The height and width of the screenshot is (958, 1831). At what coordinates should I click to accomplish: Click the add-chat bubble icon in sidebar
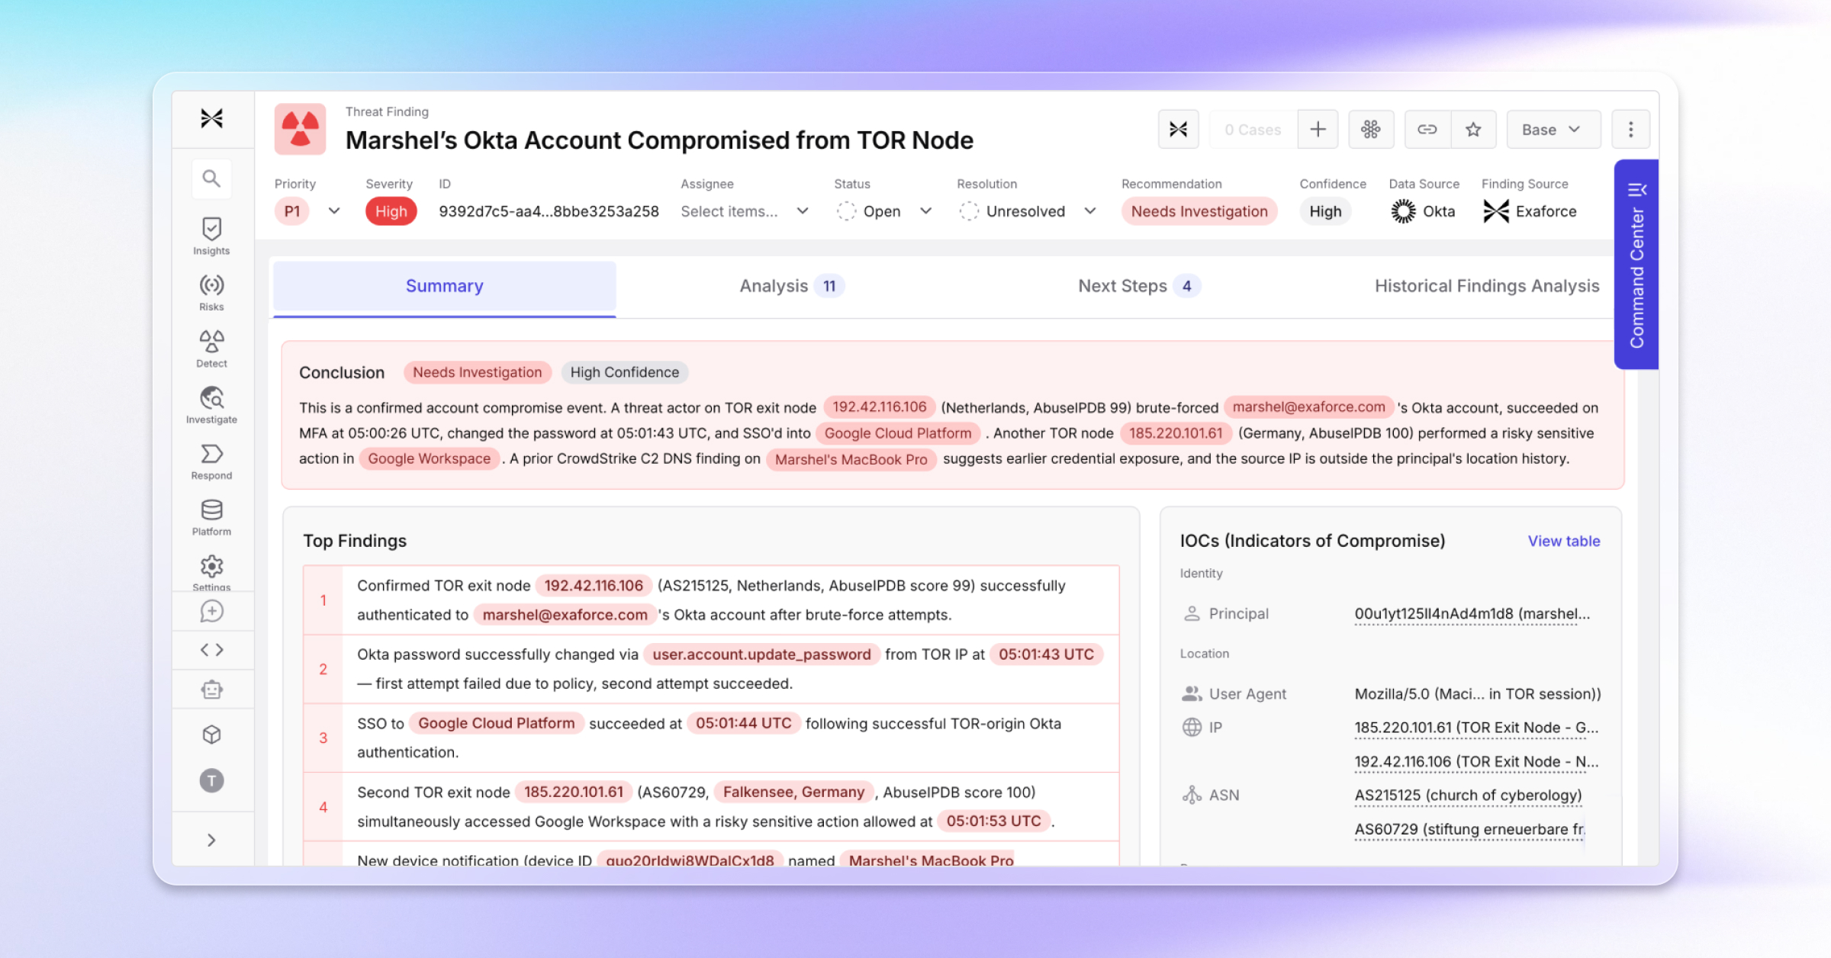pyautogui.click(x=211, y=611)
